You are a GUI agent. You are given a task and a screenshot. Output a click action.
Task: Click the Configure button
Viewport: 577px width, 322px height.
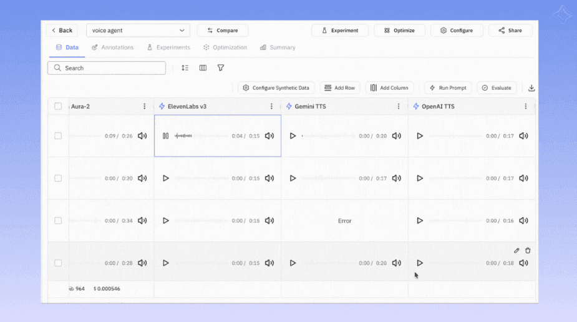[457, 30]
